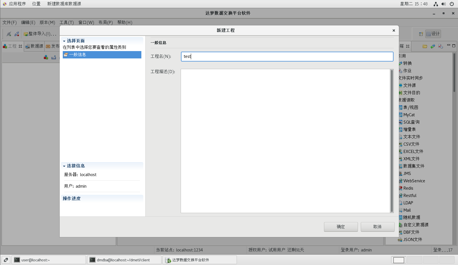Viewport: 458px width, 265px height.
Task: Select 文件源 in the toolbox
Action: point(409,85)
